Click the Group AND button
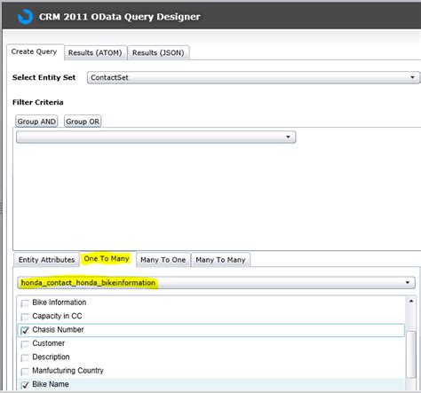 coord(36,122)
